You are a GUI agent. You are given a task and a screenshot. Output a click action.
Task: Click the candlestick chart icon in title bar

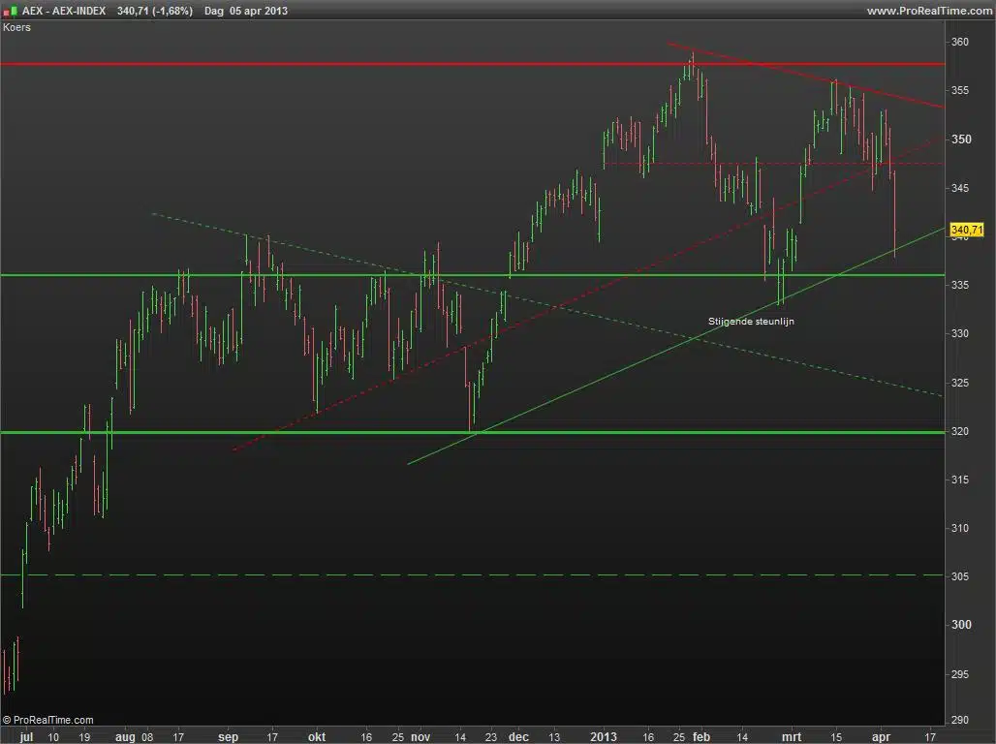[11, 11]
